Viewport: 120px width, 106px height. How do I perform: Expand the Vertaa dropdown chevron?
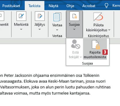coord(57,30)
